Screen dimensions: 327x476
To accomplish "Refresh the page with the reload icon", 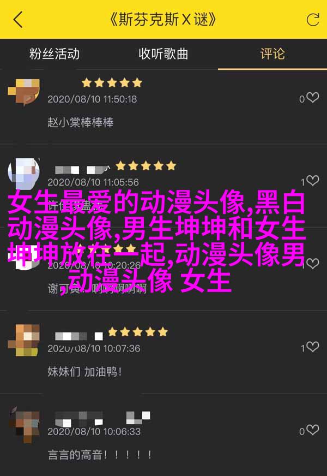I will tap(313, 20).
